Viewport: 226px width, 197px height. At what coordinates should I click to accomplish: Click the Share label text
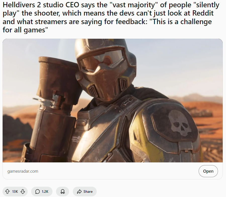coord(88,191)
